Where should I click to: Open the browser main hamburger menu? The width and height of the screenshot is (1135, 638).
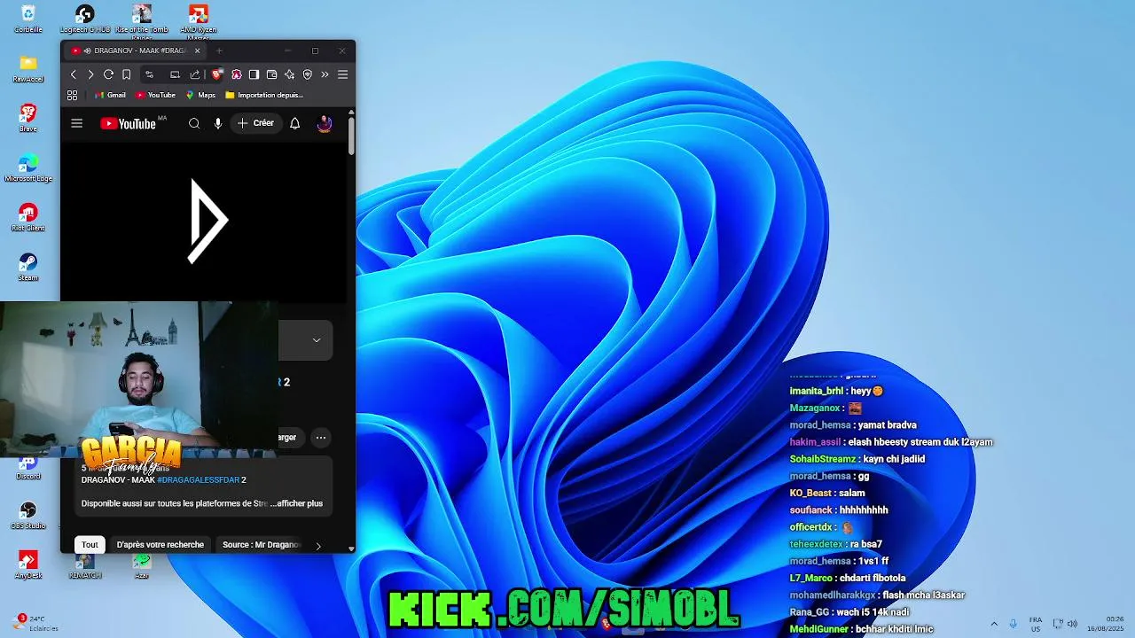pyautogui.click(x=342, y=74)
